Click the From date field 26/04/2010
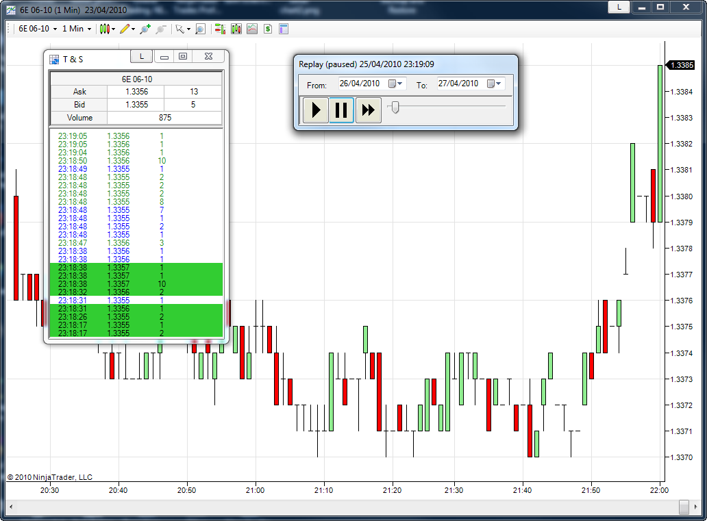The width and height of the screenshot is (707, 521). [360, 84]
